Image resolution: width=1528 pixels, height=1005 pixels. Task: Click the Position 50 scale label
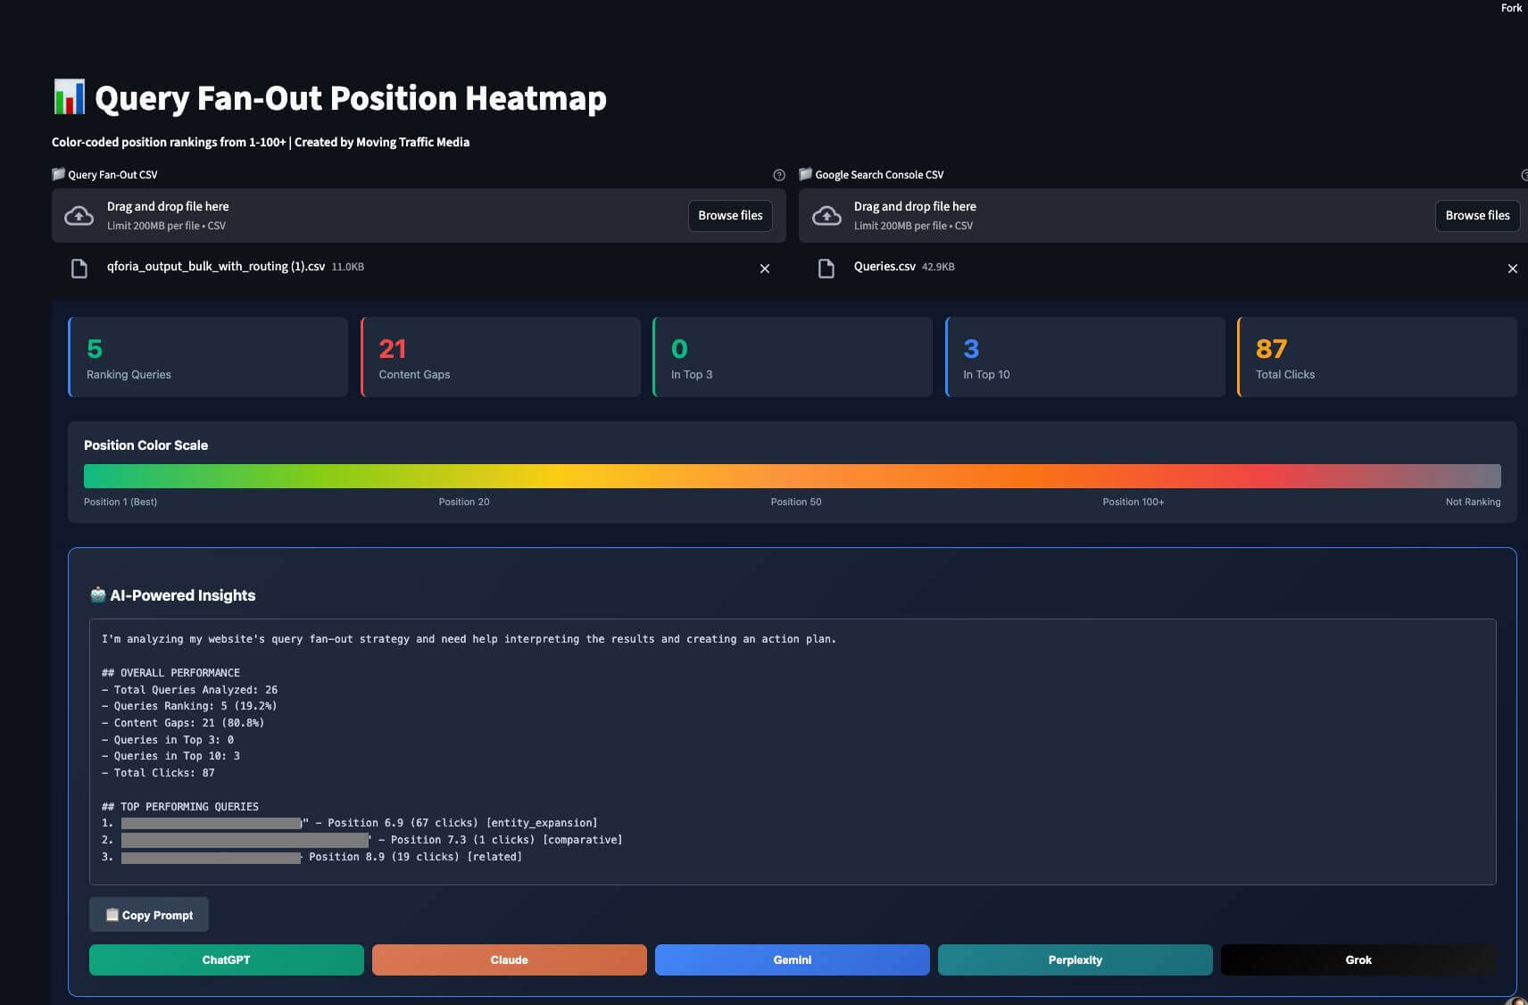[x=796, y=502]
